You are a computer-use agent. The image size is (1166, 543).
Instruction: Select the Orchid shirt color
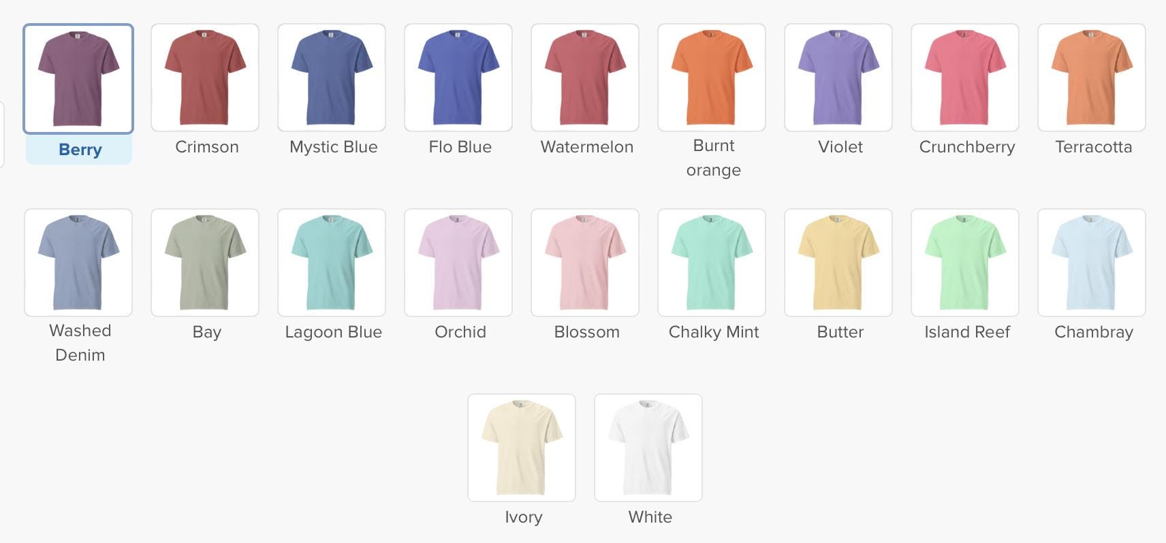pyautogui.click(x=458, y=263)
